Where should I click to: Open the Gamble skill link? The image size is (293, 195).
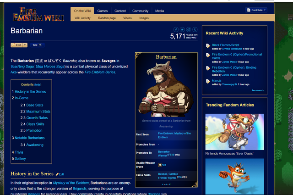pos(173,174)
